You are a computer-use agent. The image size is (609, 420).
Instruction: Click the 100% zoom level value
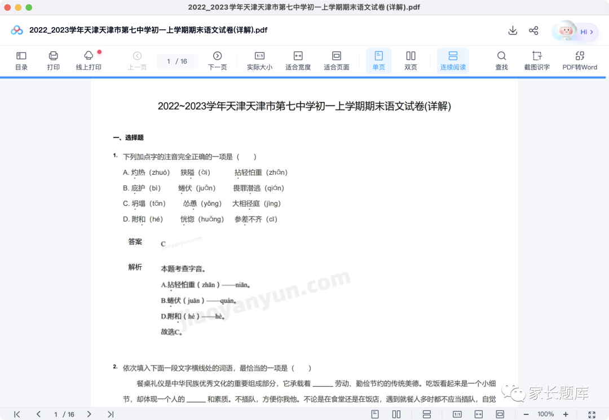pos(546,414)
